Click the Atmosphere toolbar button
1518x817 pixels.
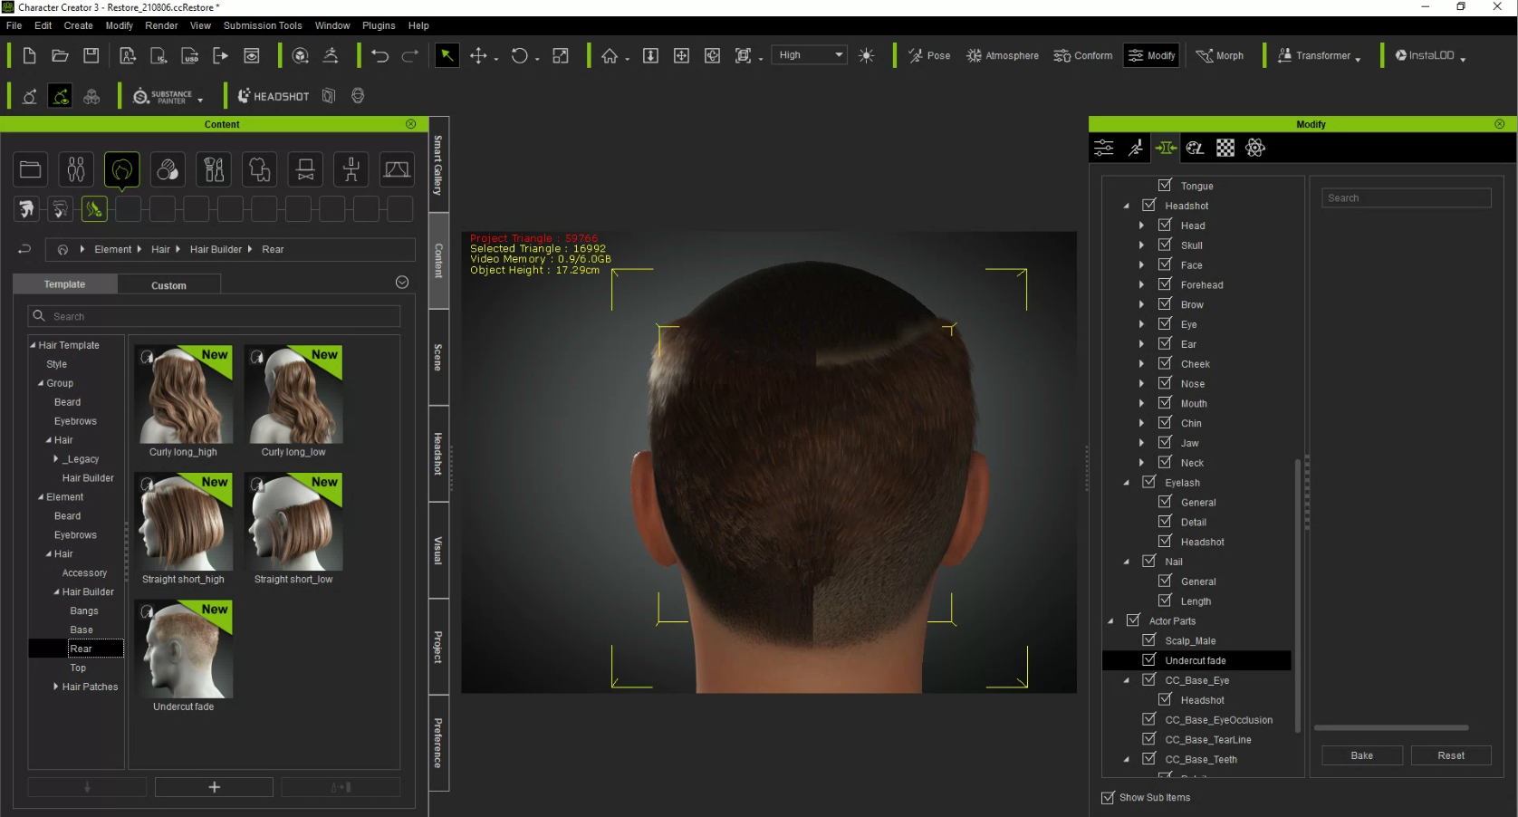pos(1003,56)
